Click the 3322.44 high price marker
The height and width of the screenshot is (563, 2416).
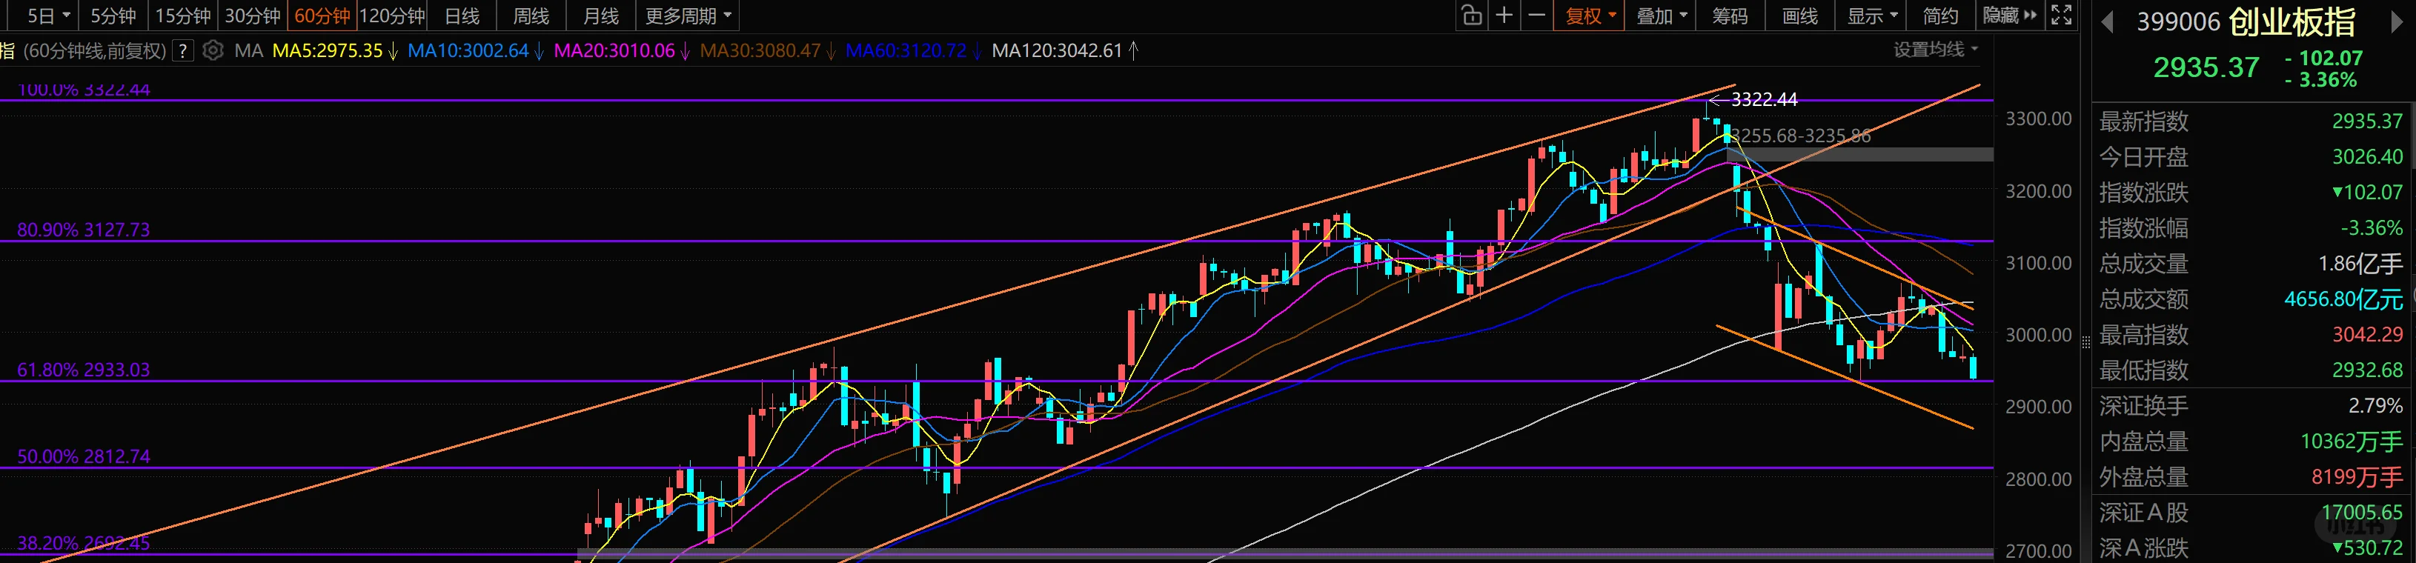coord(1764,99)
